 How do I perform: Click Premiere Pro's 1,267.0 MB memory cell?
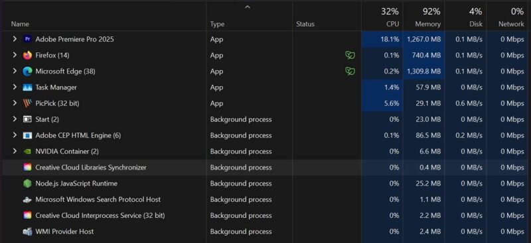[423, 39]
